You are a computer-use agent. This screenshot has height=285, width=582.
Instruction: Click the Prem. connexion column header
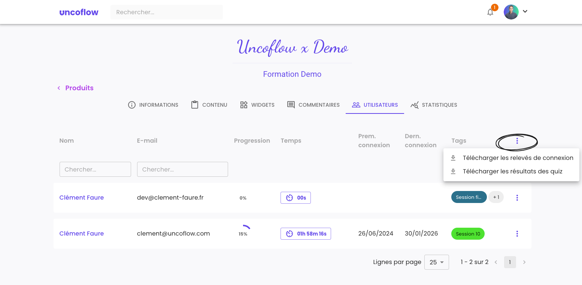(374, 141)
